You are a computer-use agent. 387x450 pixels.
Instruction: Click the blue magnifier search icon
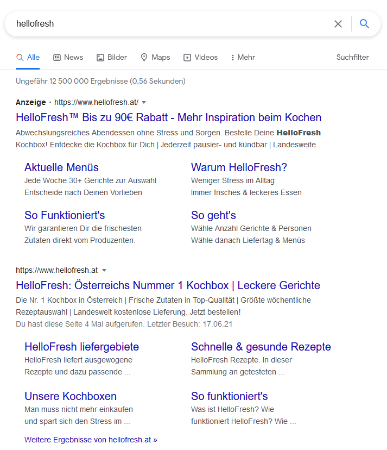coord(364,23)
